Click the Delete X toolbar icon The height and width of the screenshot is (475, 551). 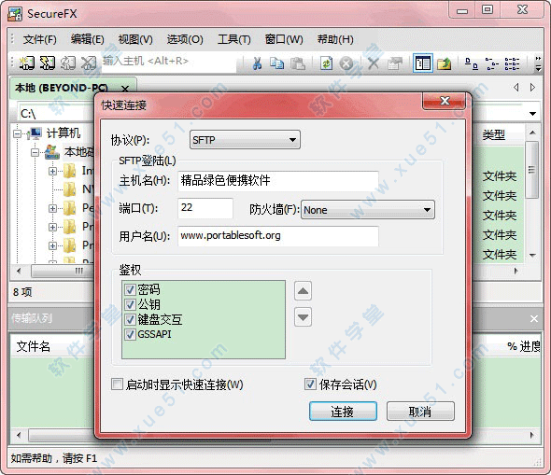point(374,63)
